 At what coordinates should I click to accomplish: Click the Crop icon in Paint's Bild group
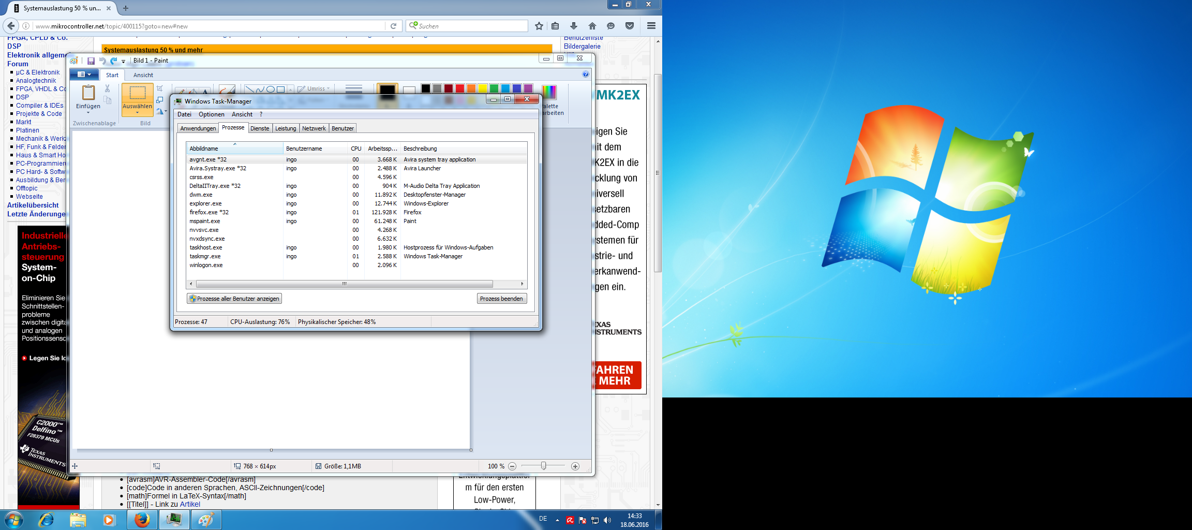(x=160, y=89)
